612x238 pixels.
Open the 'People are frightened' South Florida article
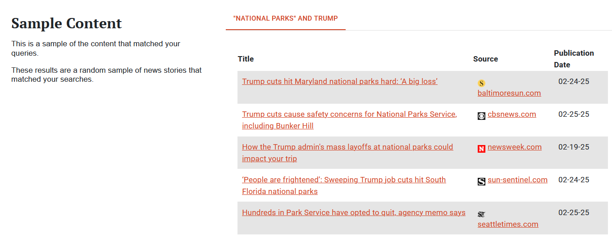(x=344, y=180)
